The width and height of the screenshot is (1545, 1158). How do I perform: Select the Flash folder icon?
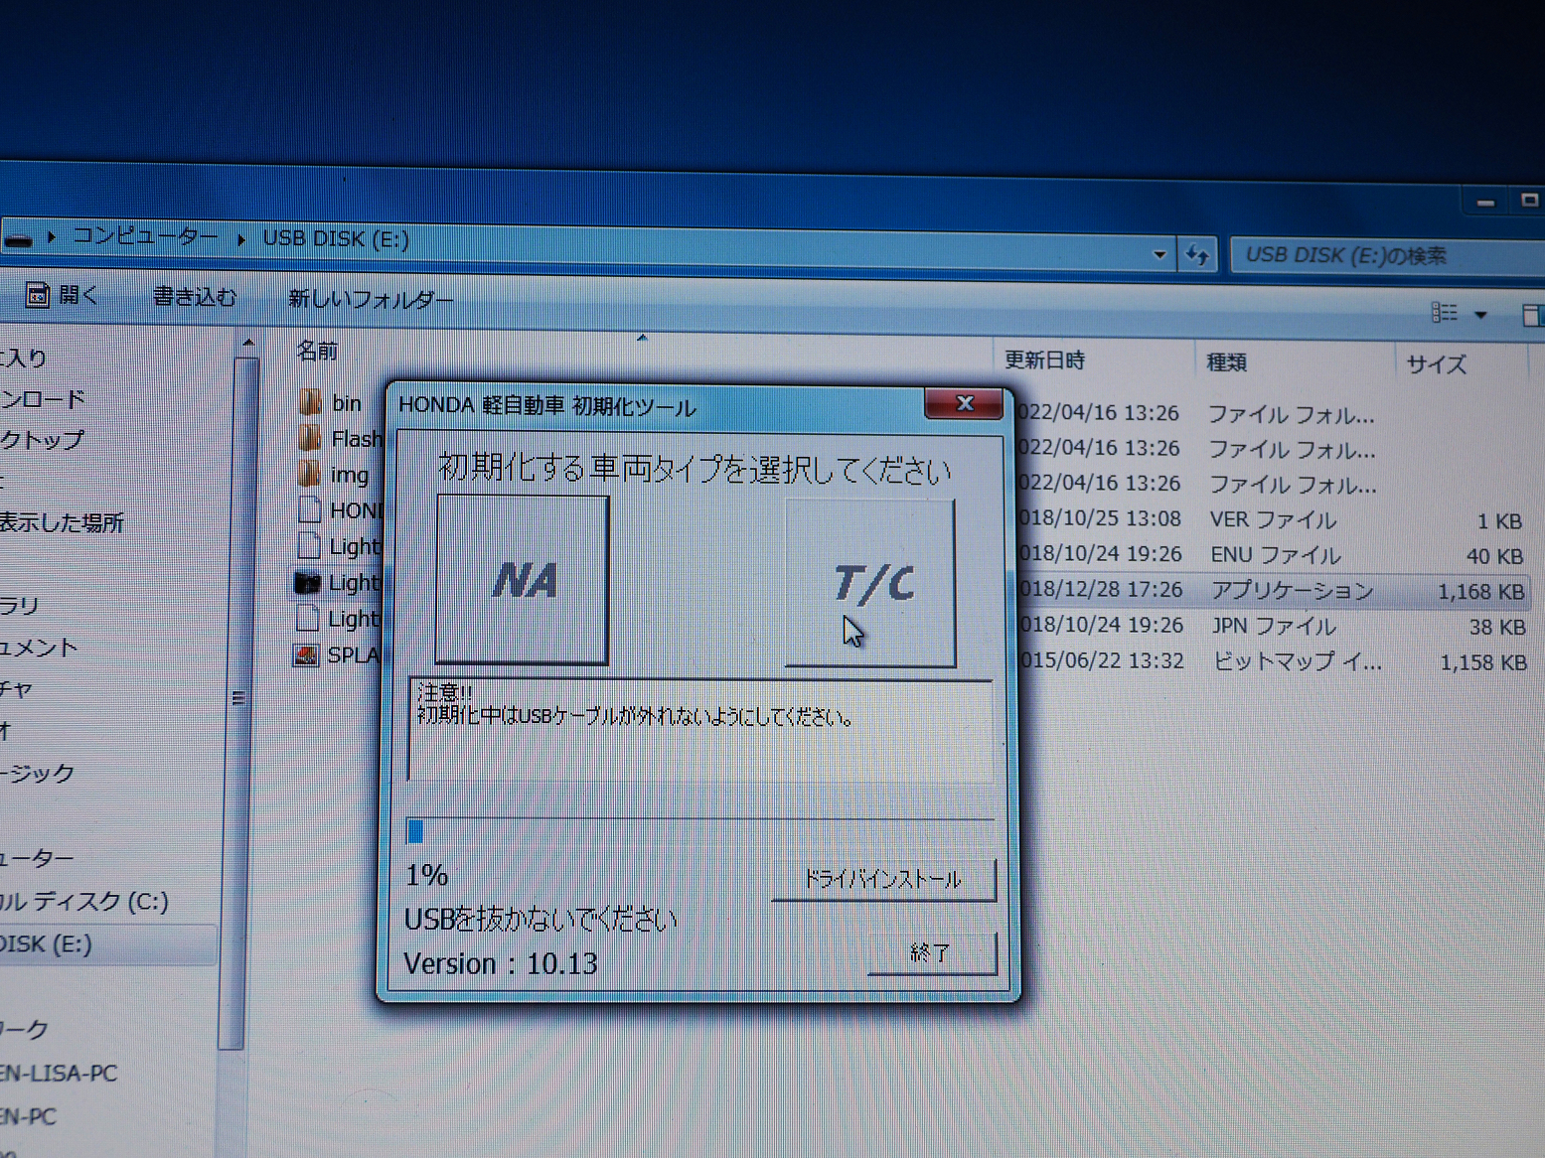pos(310,438)
